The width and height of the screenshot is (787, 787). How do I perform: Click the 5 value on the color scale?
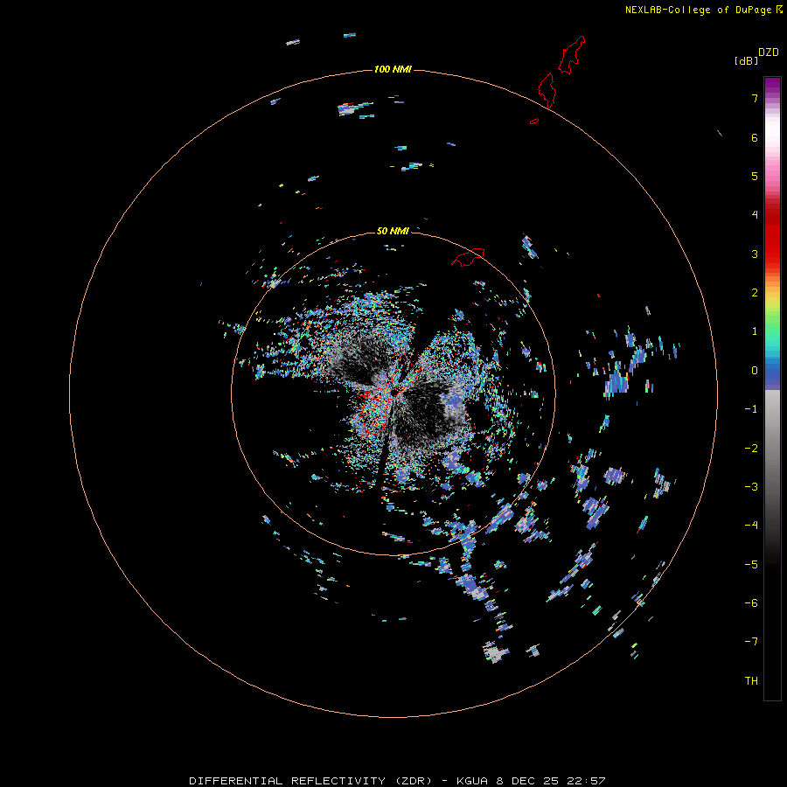tap(755, 176)
